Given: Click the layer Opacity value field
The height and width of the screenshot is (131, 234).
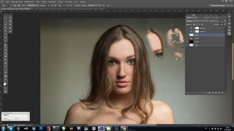Looking at the screenshot, I should tap(222, 21).
